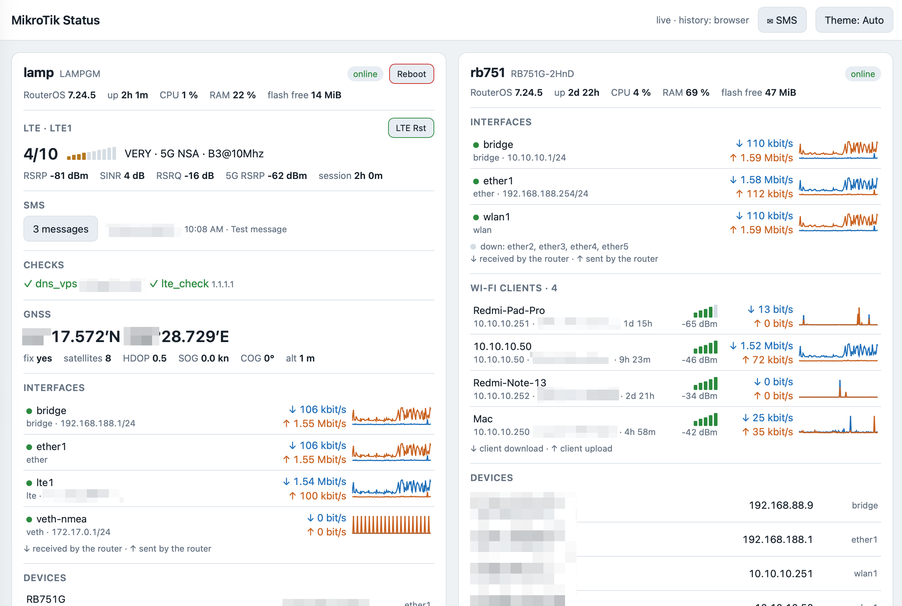Viewport: 902px width, 606px height.
Task: Click the Mac client traffic sparkline
Action: 838,425
